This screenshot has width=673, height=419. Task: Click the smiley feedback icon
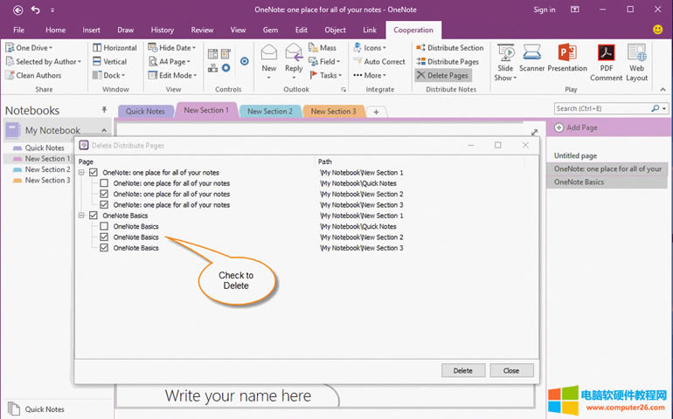click(x=657, y=30)
